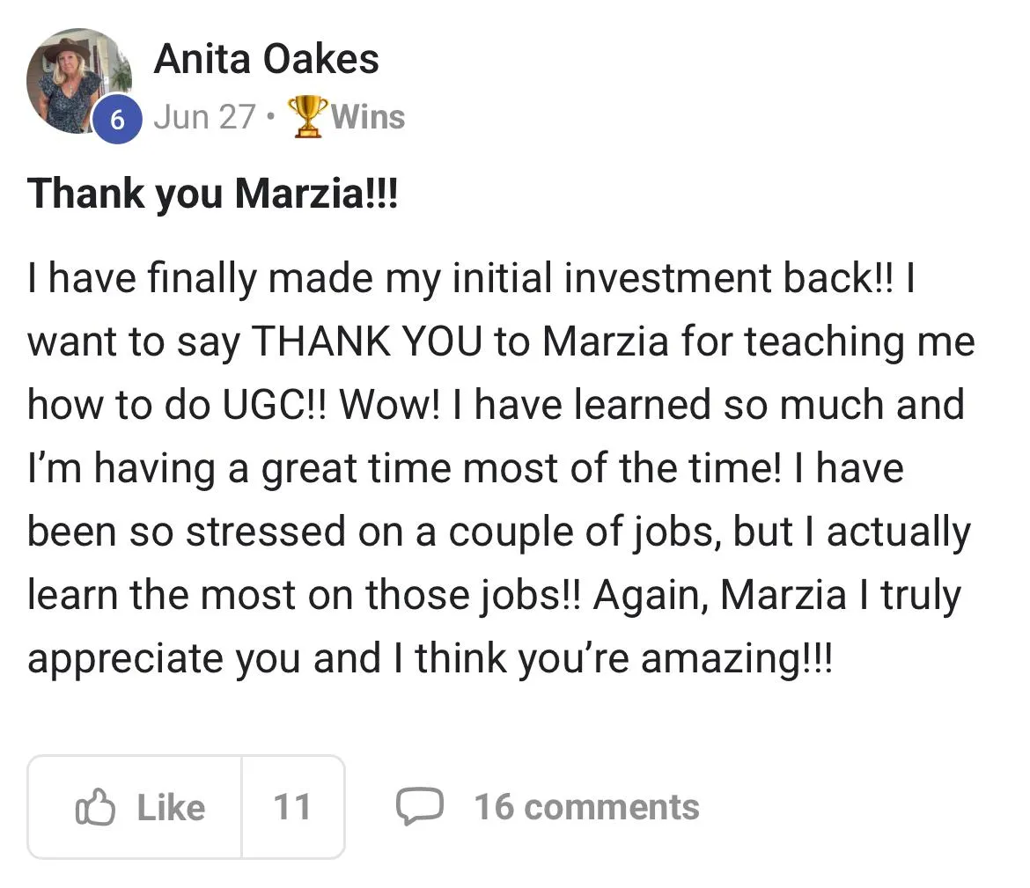The width and height of the screenshot is (1030, 888).
Task: Select the text "Again, Marzia I truly"
Action: click(776, 595)
